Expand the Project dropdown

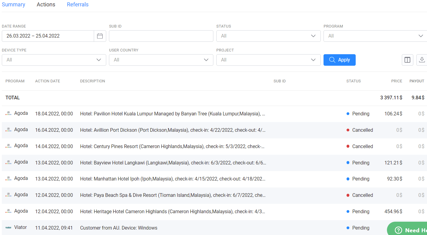click(268, 60)
